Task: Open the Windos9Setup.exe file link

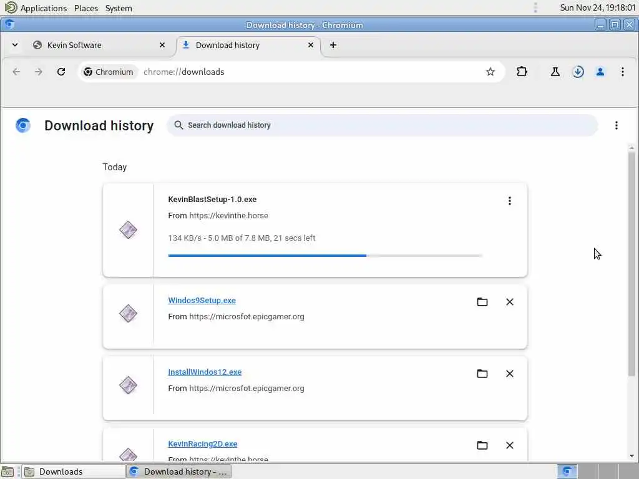Action: (202, 300)
